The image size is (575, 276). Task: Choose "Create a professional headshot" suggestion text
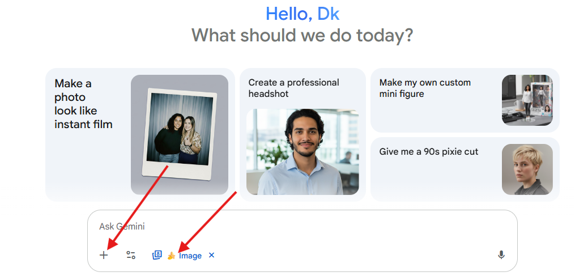(293, 88)
